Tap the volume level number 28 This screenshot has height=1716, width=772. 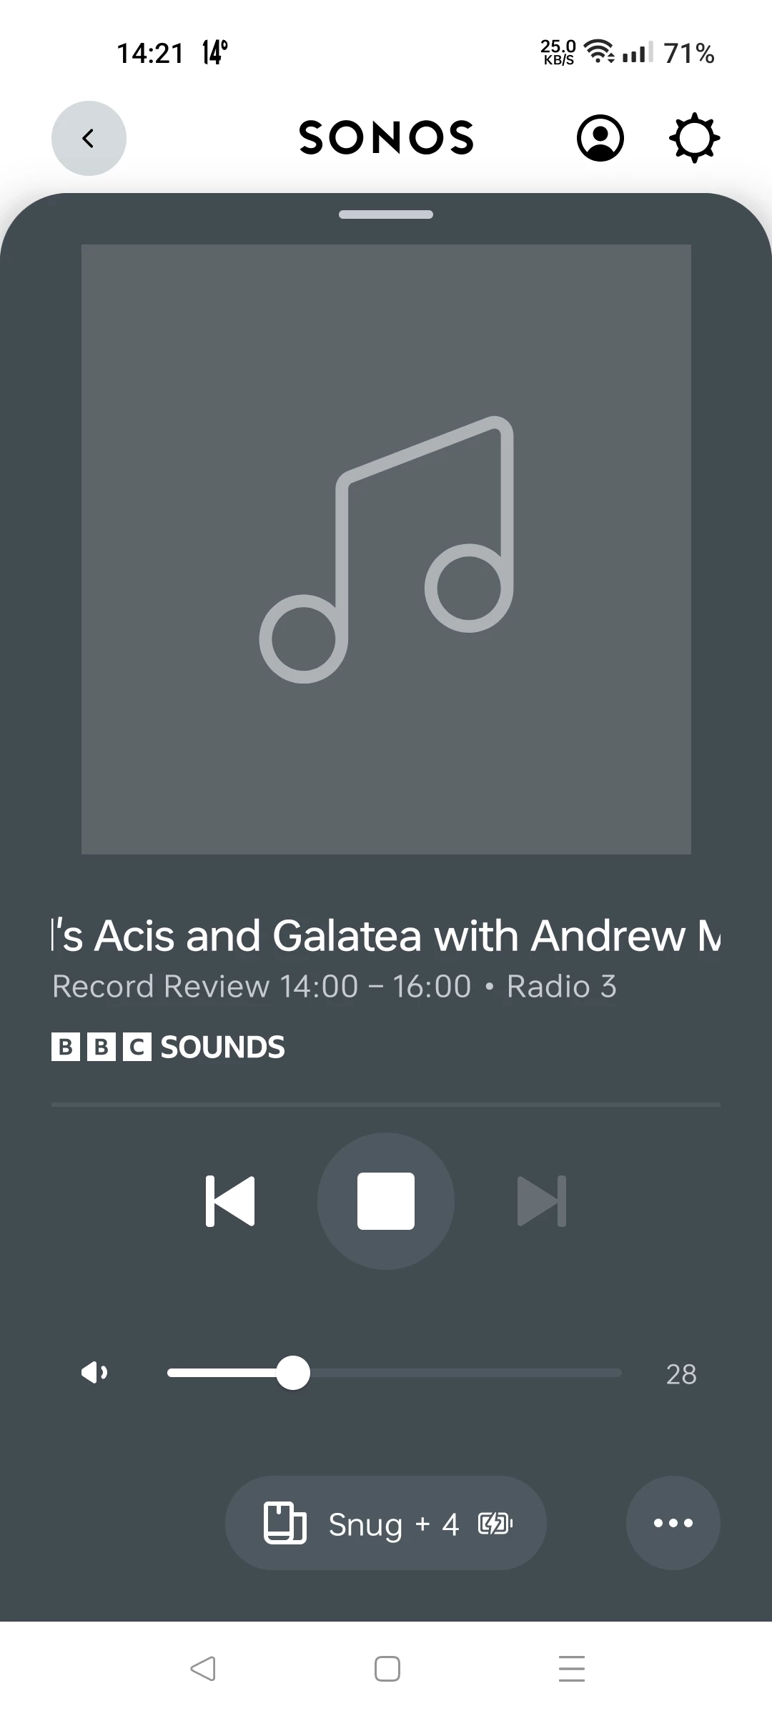pyautogui.click(x=681, y=1374)
